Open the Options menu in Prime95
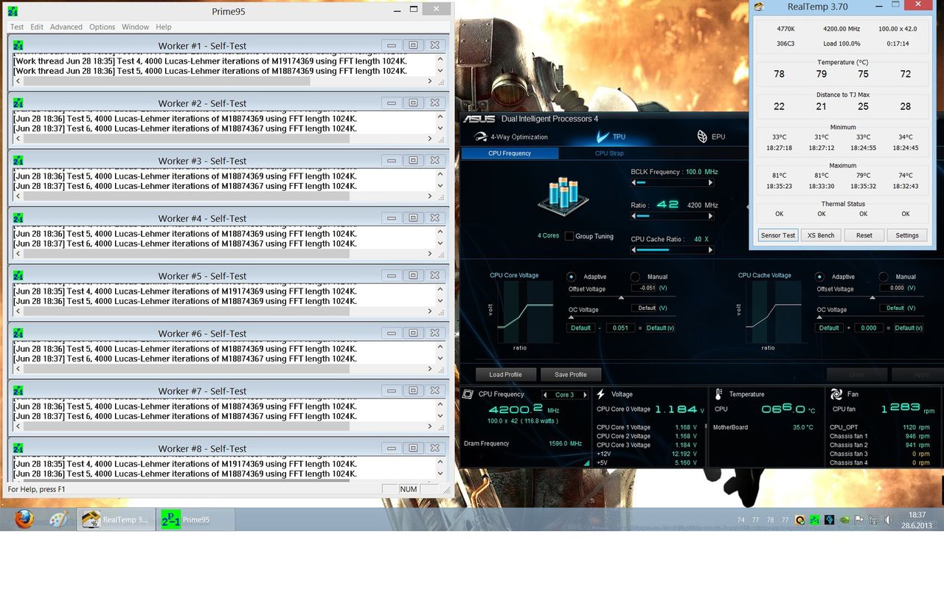Image resolution: width=944 pixels, height=602 pixels. point(102,27)
